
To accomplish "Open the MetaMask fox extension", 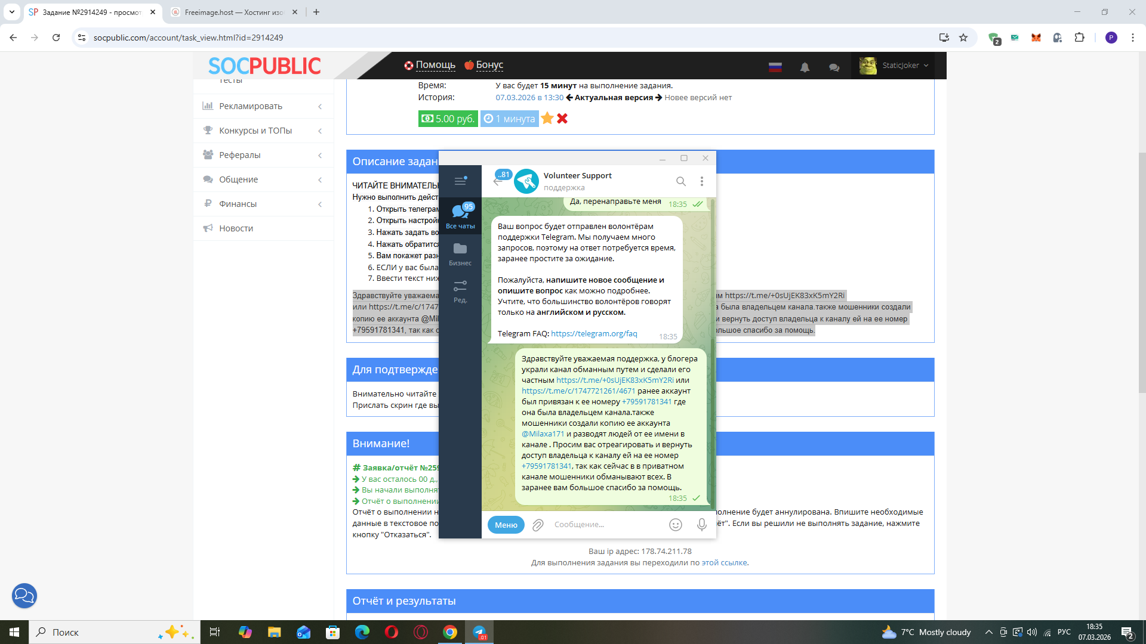I will pos(1036,38).
